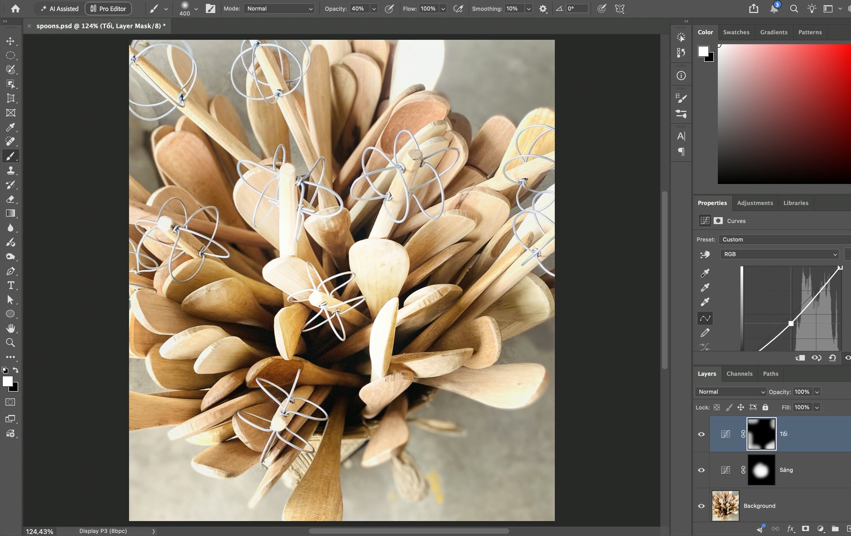Image resolution: width=851 pixels, height=536 pixels.
Task: Open the Share icon in top bar
Action: [754, 9]
